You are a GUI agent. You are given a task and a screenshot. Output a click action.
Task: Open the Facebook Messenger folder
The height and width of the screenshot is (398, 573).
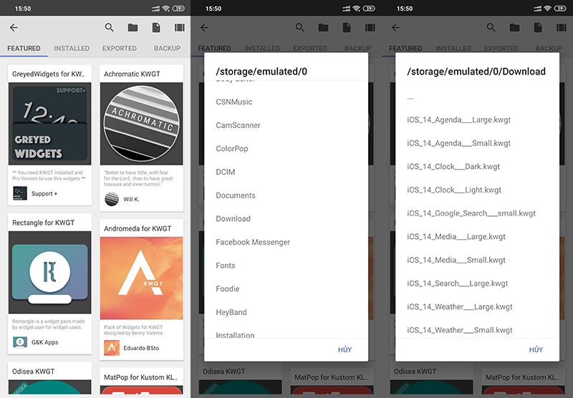(x=286, y=242)
